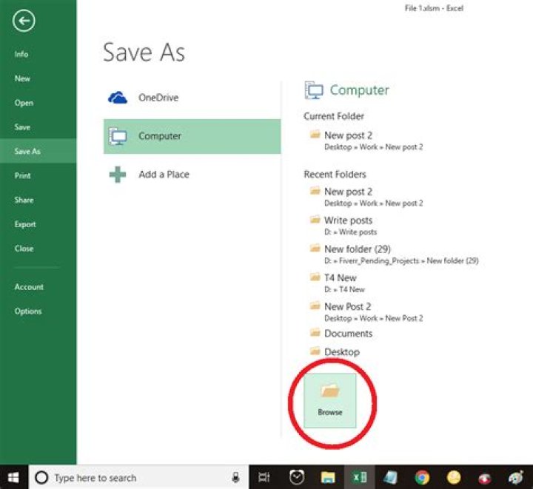The width and height of the screenshot is (533, 489).
Task: Select OneDrive as save location
Action: (x=192, y=98)
